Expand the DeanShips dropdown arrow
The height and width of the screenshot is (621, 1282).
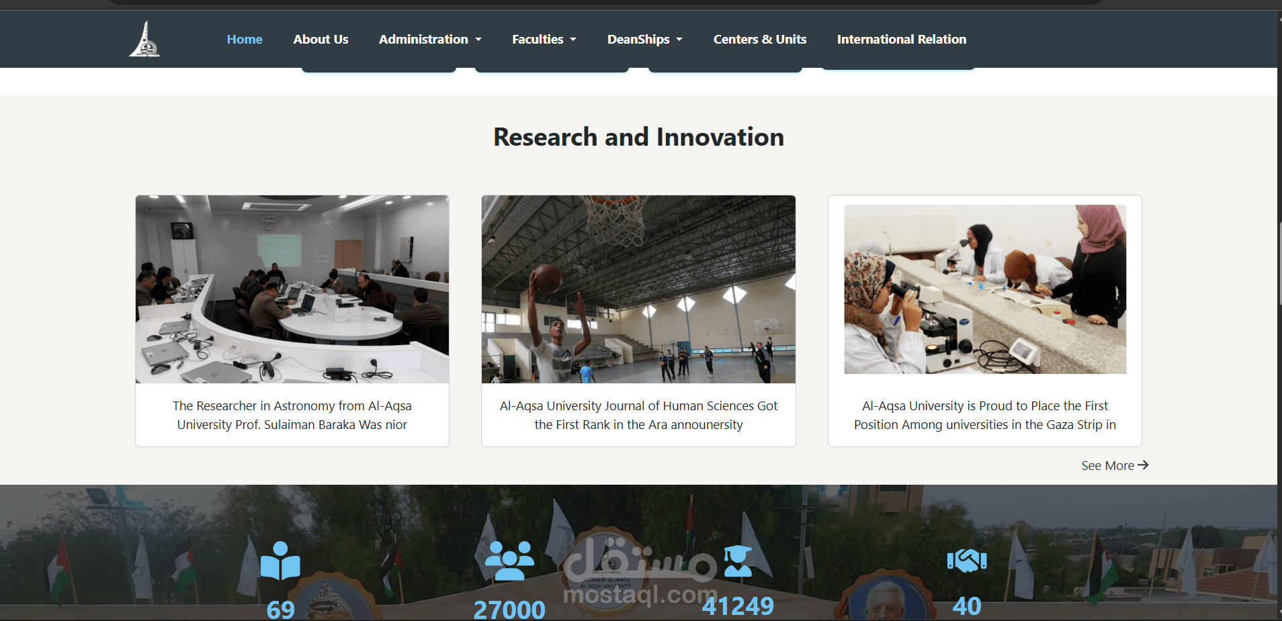point(679,40)
